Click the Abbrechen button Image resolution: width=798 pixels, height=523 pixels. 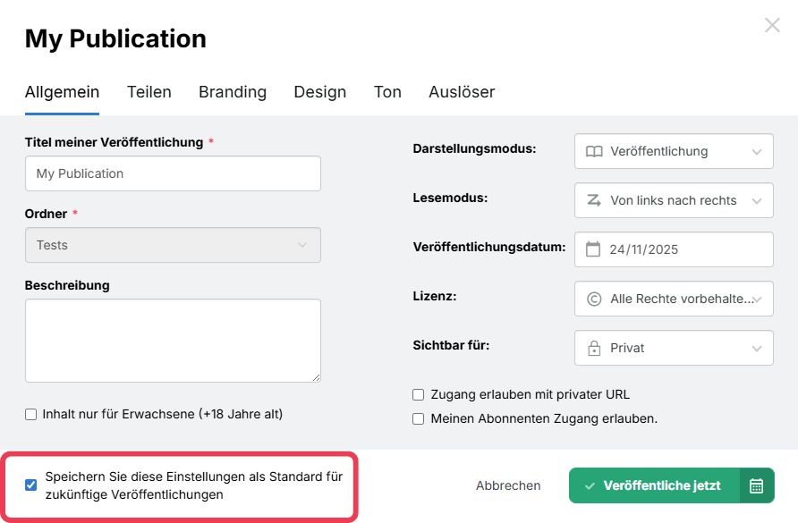pos(508,485)
